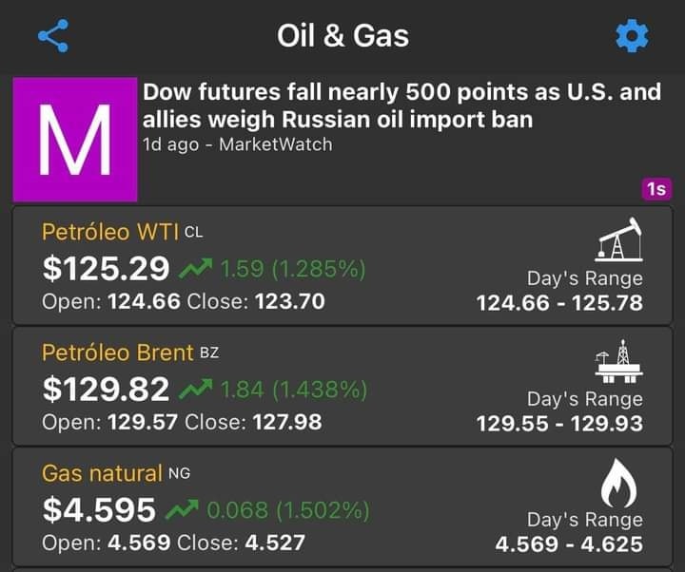Tap the Oil & Gas header title
Viewport: 685px width, 572px height.
click(x=342, y=36)
